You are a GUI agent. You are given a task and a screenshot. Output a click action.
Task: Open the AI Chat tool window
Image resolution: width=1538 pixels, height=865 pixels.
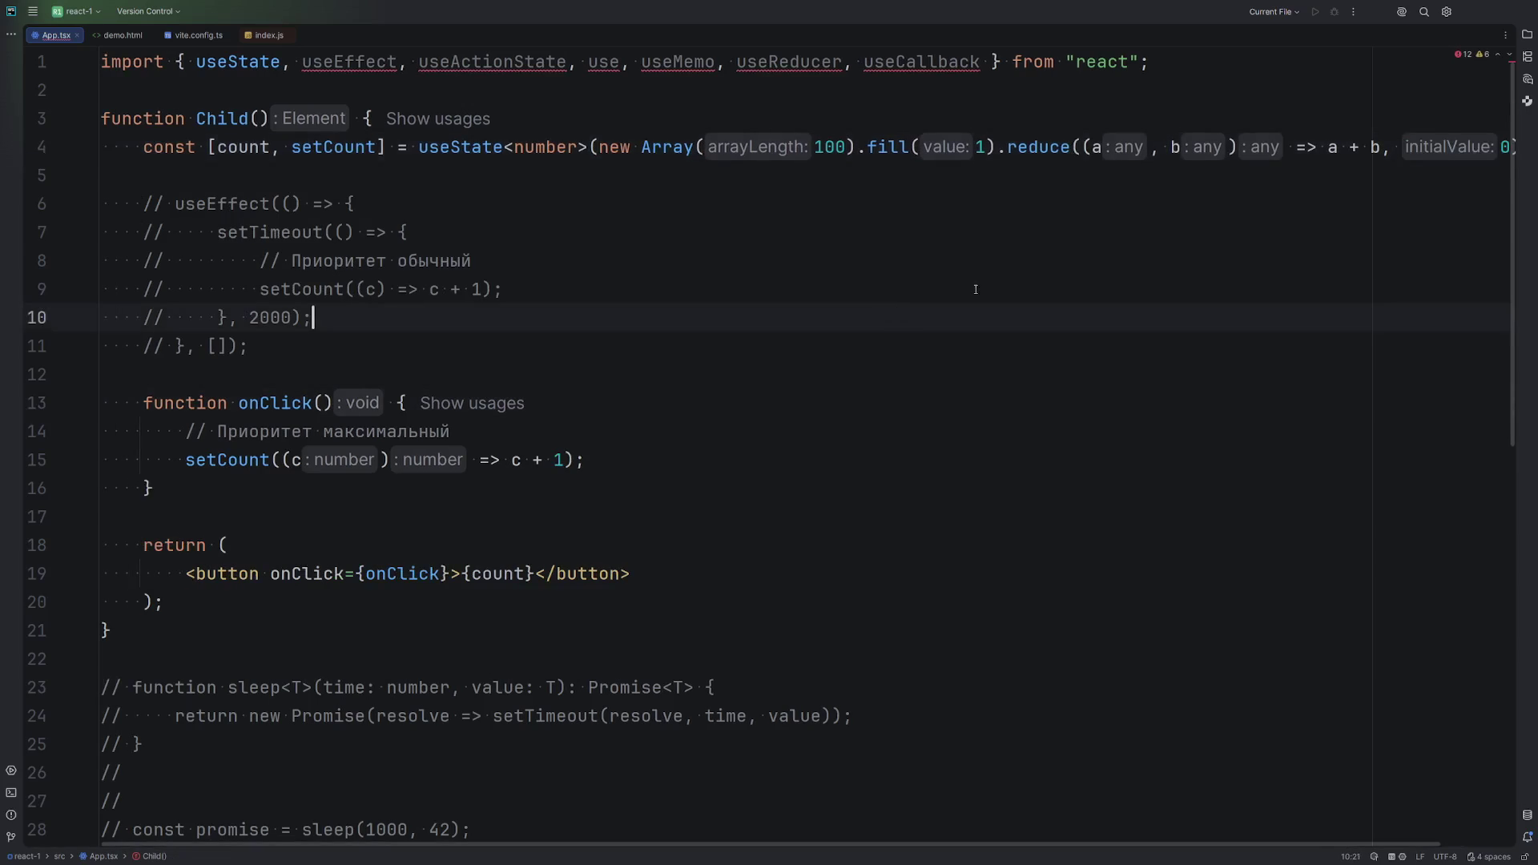click(x=1528, y=79)
